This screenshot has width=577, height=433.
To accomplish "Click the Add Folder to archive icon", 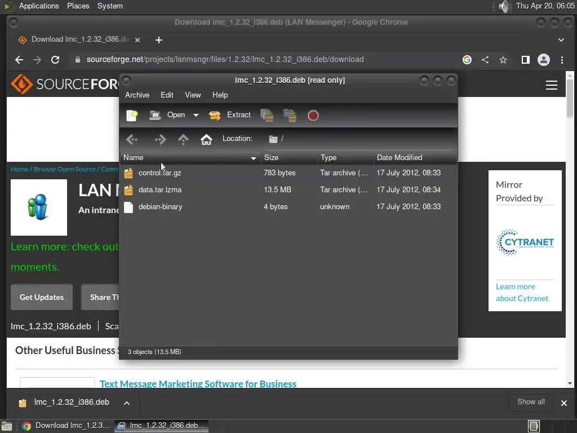I will pyautogui.click(x=290, y=115).
